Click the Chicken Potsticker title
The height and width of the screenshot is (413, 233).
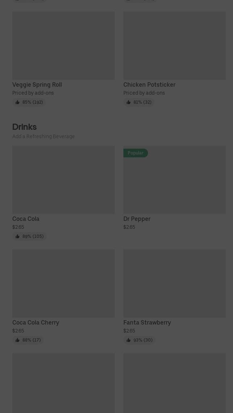(149, 84)
